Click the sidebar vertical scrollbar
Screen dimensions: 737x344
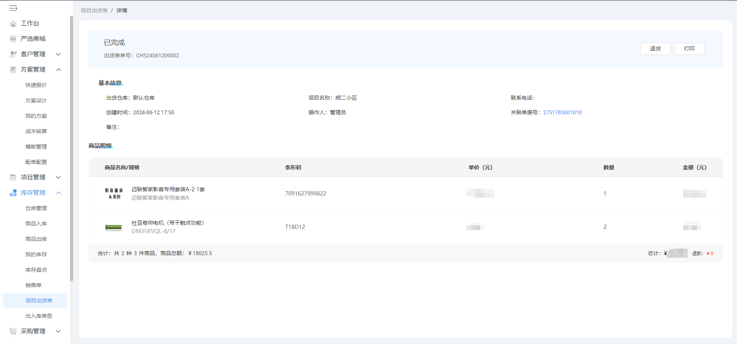(x=72, y=148)
